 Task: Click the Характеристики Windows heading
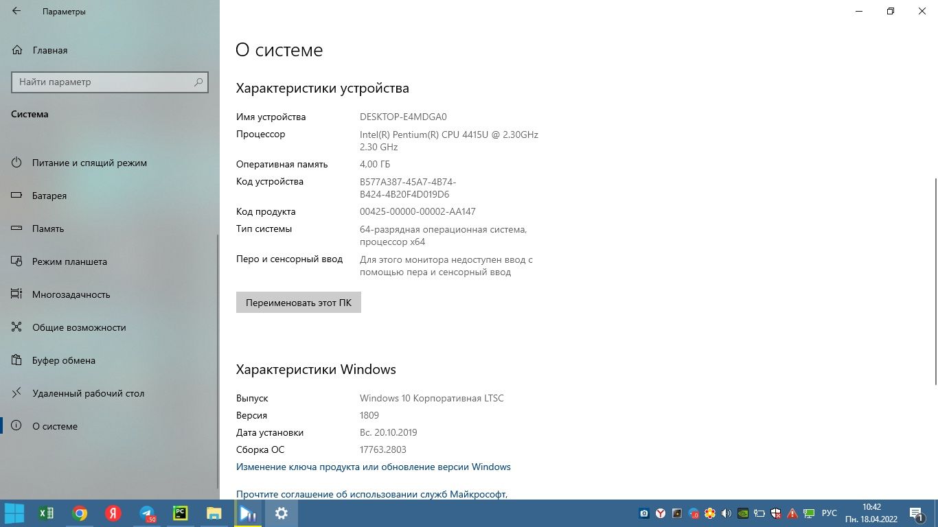point(316,369)
